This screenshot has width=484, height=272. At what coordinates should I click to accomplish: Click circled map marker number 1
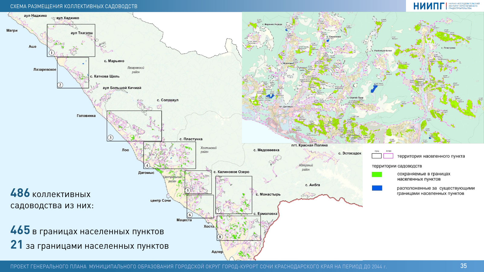[52, 53]
